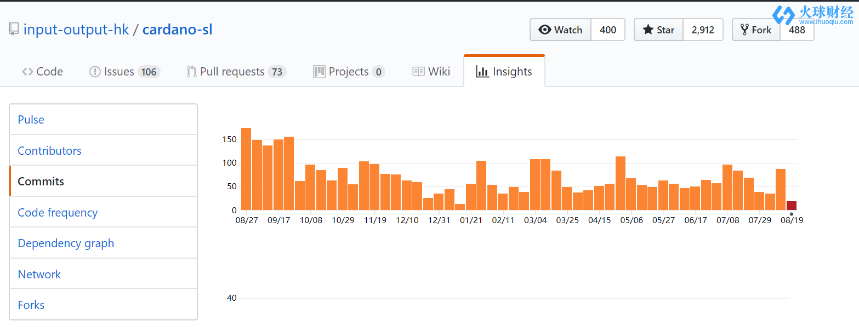859x327 pixels.
Task: Star the repository
Action: 658,30
